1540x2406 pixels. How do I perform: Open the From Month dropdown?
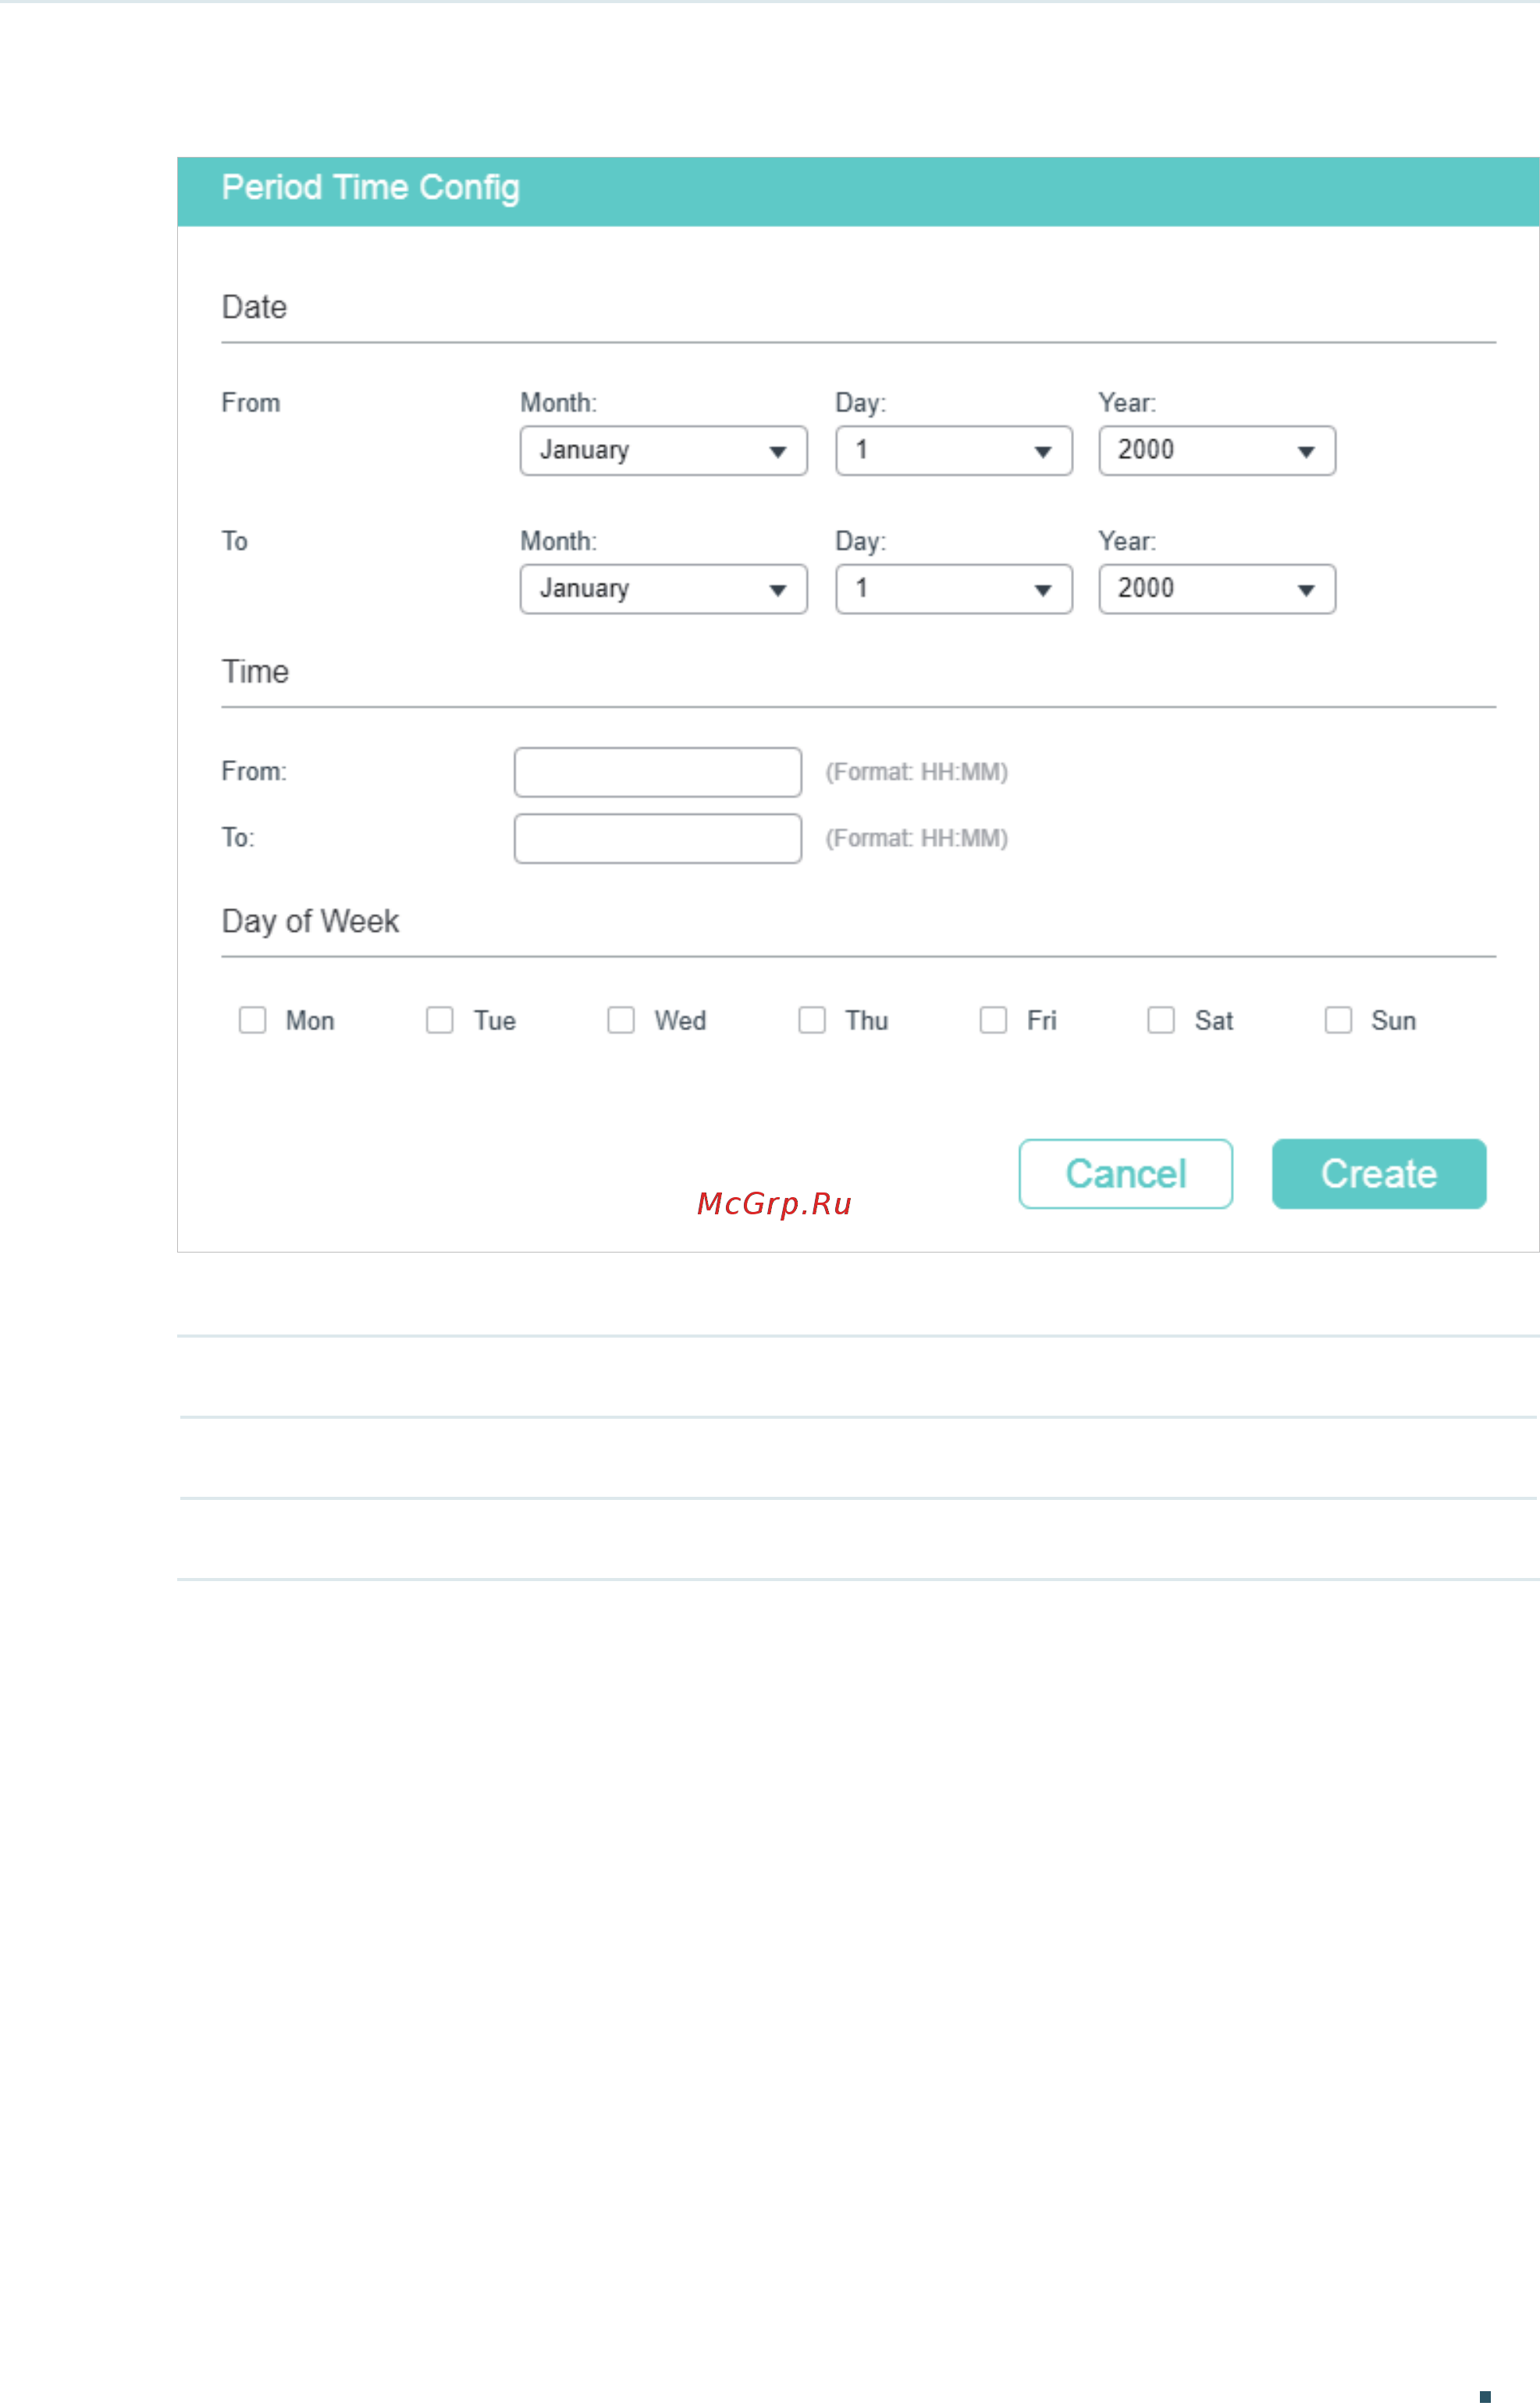[x=663, y=451]
